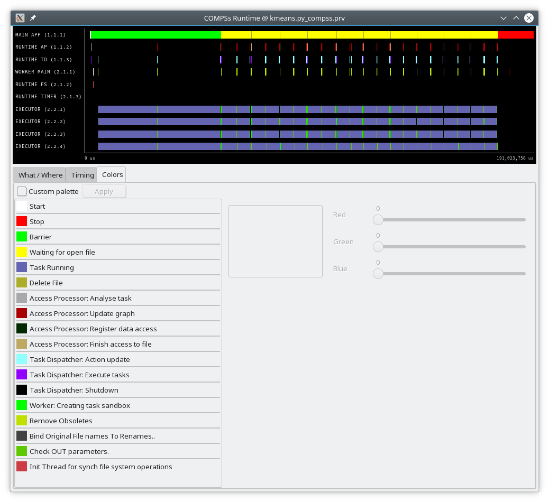
Task: Click the MAIN APP (1.1.1) row label
Action: tap(40, 35)
